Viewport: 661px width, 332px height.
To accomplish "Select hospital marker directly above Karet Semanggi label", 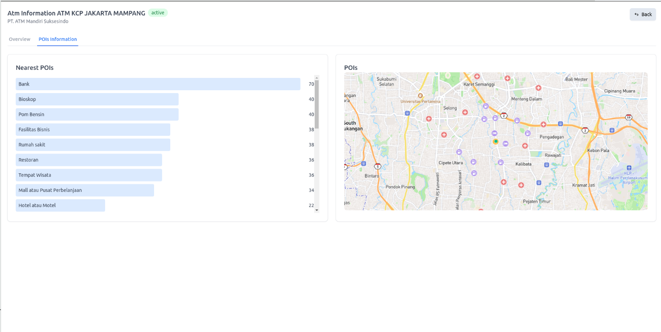I will 477,76.
